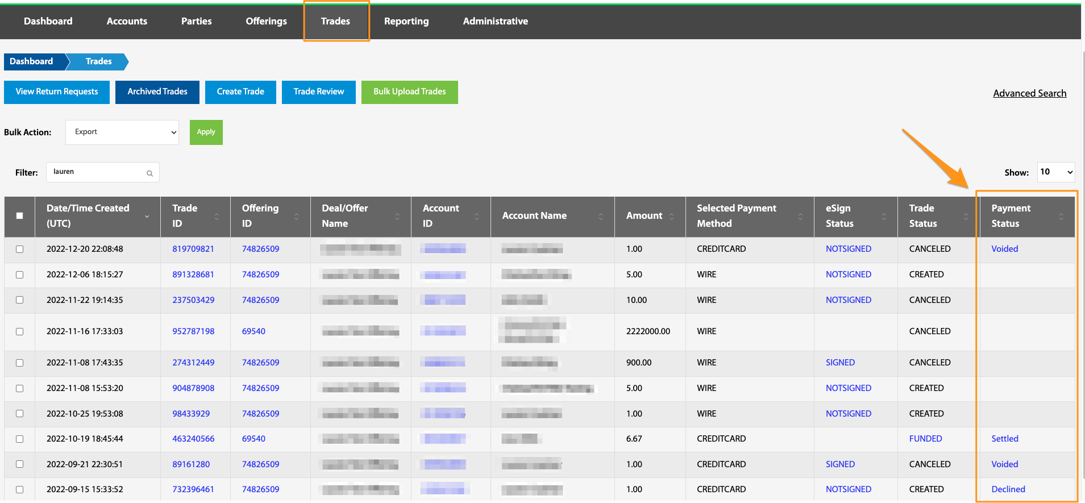Go to Dashboard breadcrumb
1085x503 pixels.
[32, 61]
